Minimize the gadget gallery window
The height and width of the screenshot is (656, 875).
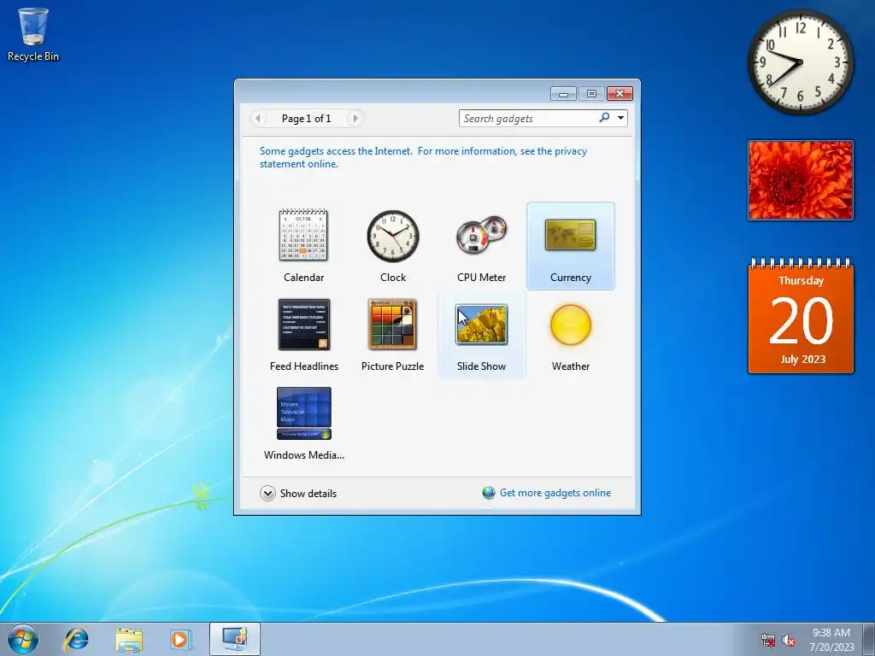tap(564, 94)
